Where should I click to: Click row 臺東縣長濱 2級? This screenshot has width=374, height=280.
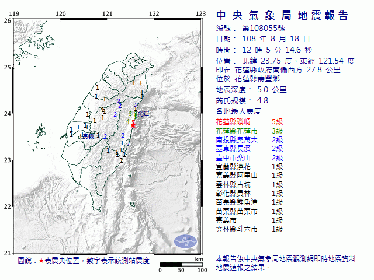(250, 149)
